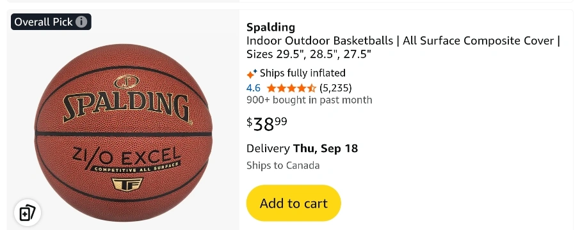Tap the add-to-compare icon on product image
Viewport: 580px width, 230px height.
[x=28, y=213]
